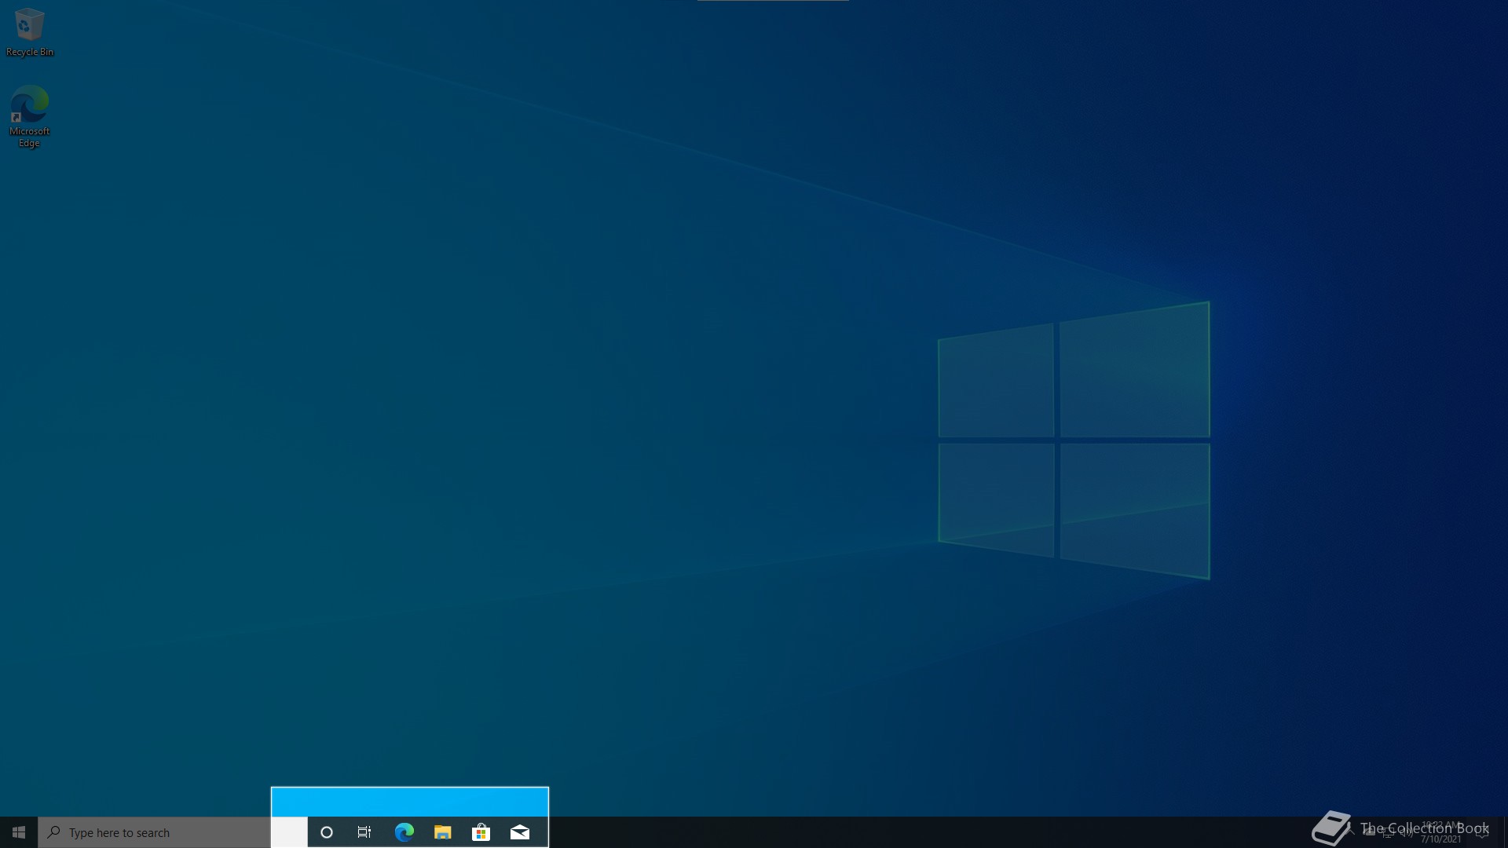
Task: Open File Explorer from the taskbar
Action: tap(442, 832)
